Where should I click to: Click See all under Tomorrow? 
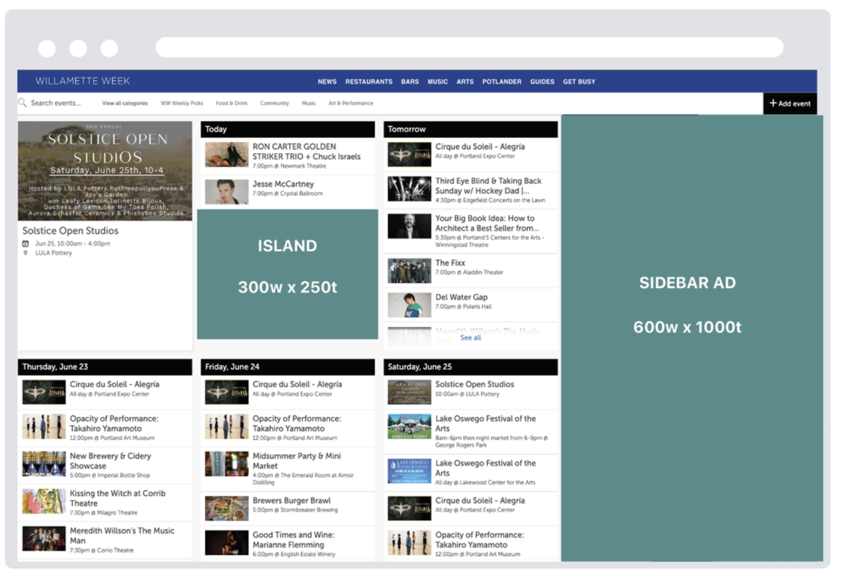point(471,338)
